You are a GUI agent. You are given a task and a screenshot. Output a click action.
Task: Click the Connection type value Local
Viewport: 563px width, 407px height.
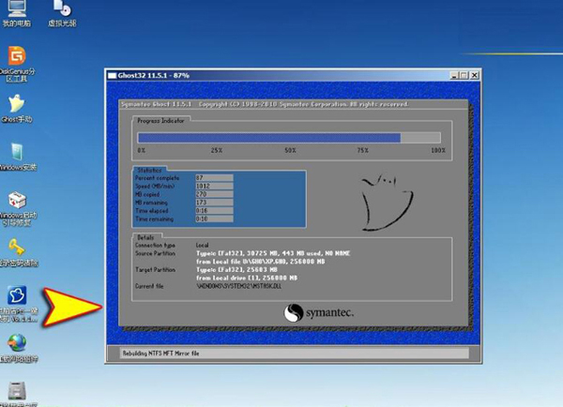point(202,245)
